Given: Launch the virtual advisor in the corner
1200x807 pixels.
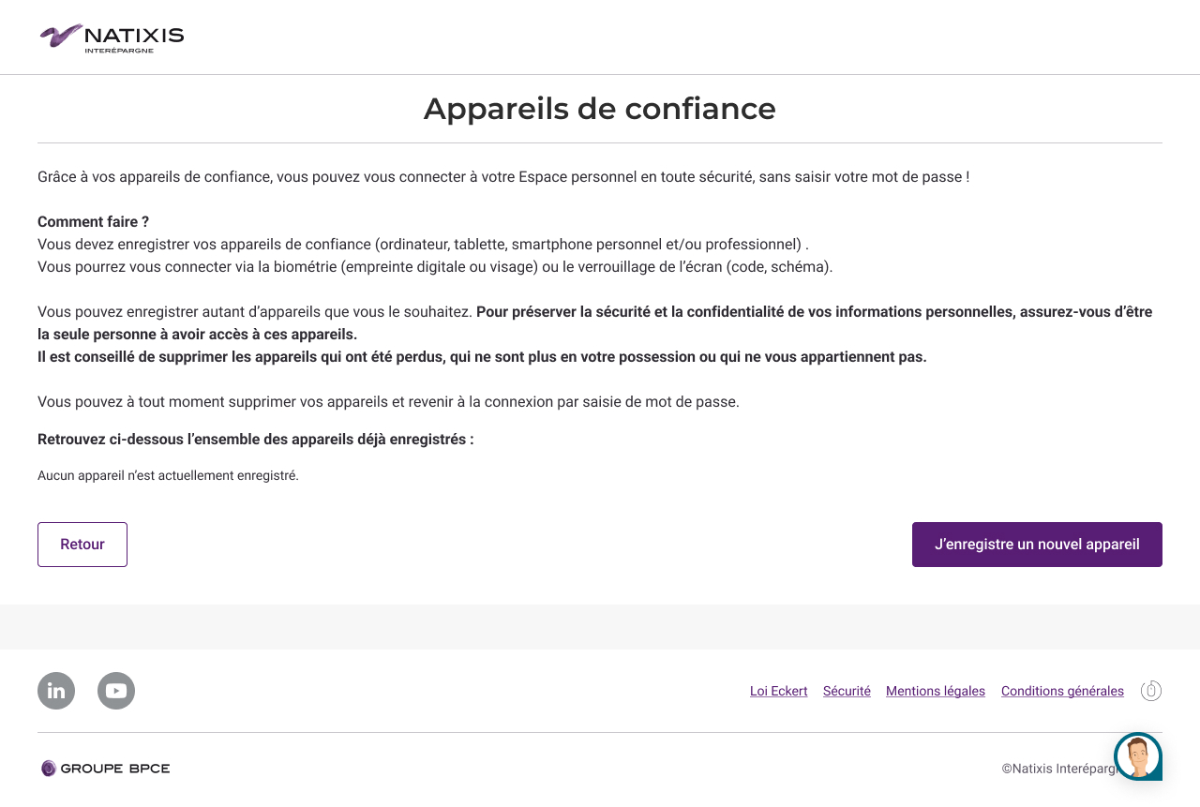Looking at the screenshot, I should point(1137,755).
